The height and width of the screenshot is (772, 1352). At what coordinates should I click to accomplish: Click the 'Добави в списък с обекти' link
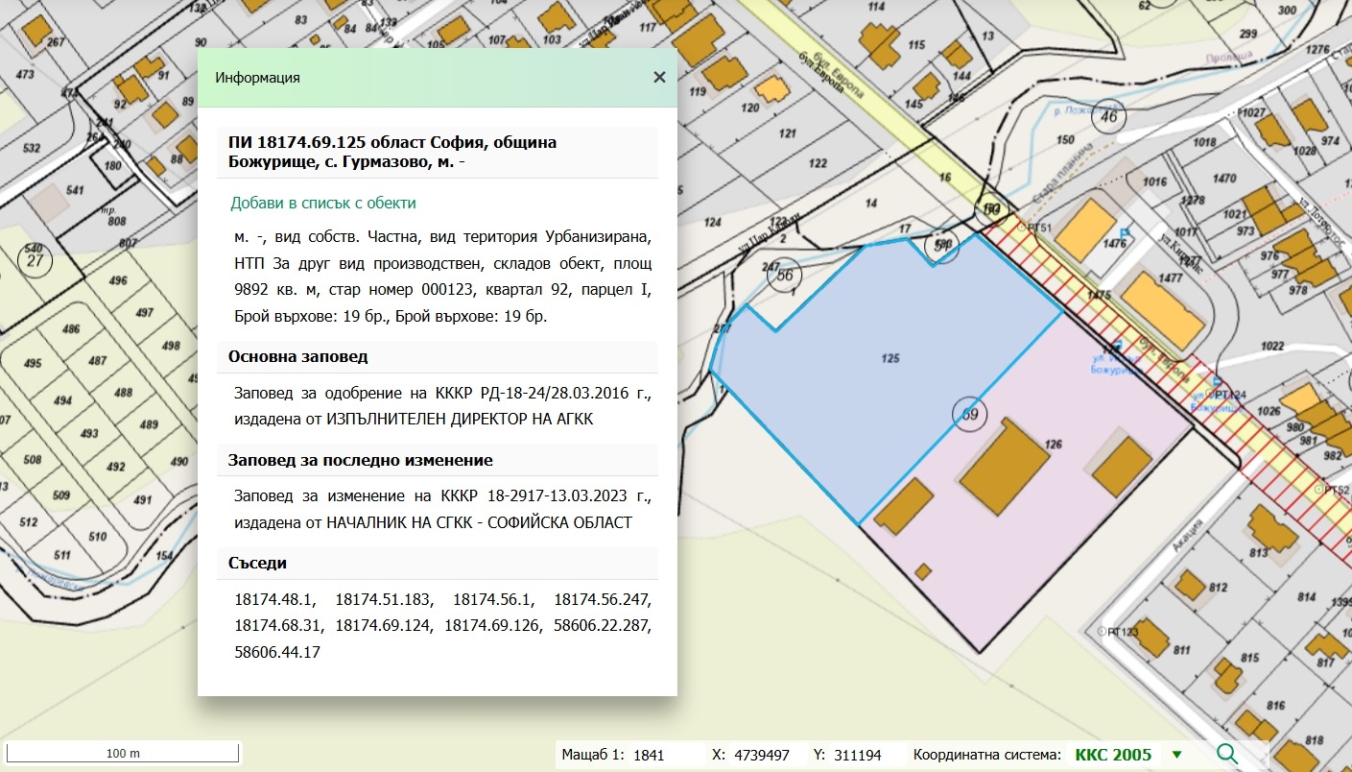323,204
